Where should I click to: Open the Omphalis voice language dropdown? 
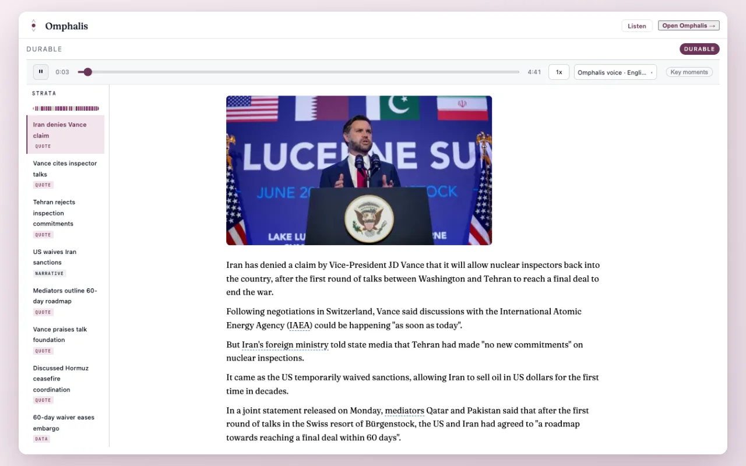tap(615, 72)
